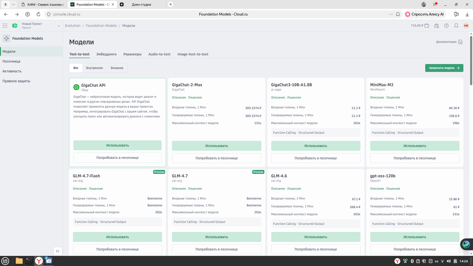The image size is (473, 266).
Task: Switch to Дзен-студия browser tab
Action: [141, 4]
